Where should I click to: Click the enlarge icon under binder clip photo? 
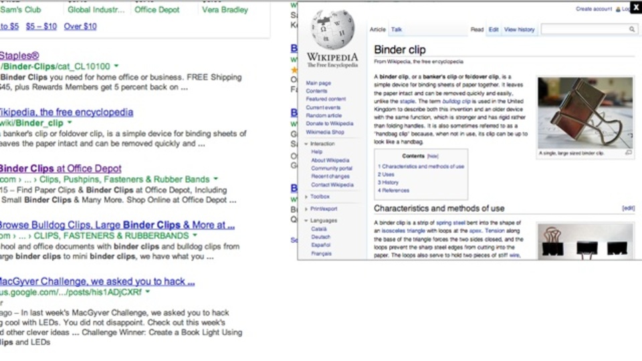(x=629, y=152)
